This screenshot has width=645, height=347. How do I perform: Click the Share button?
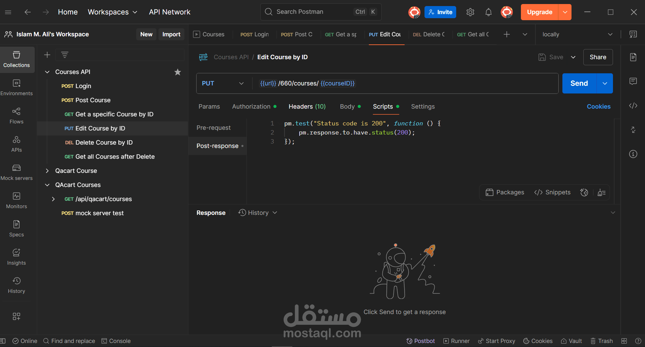pyautogui.click(x=598, y=57)
